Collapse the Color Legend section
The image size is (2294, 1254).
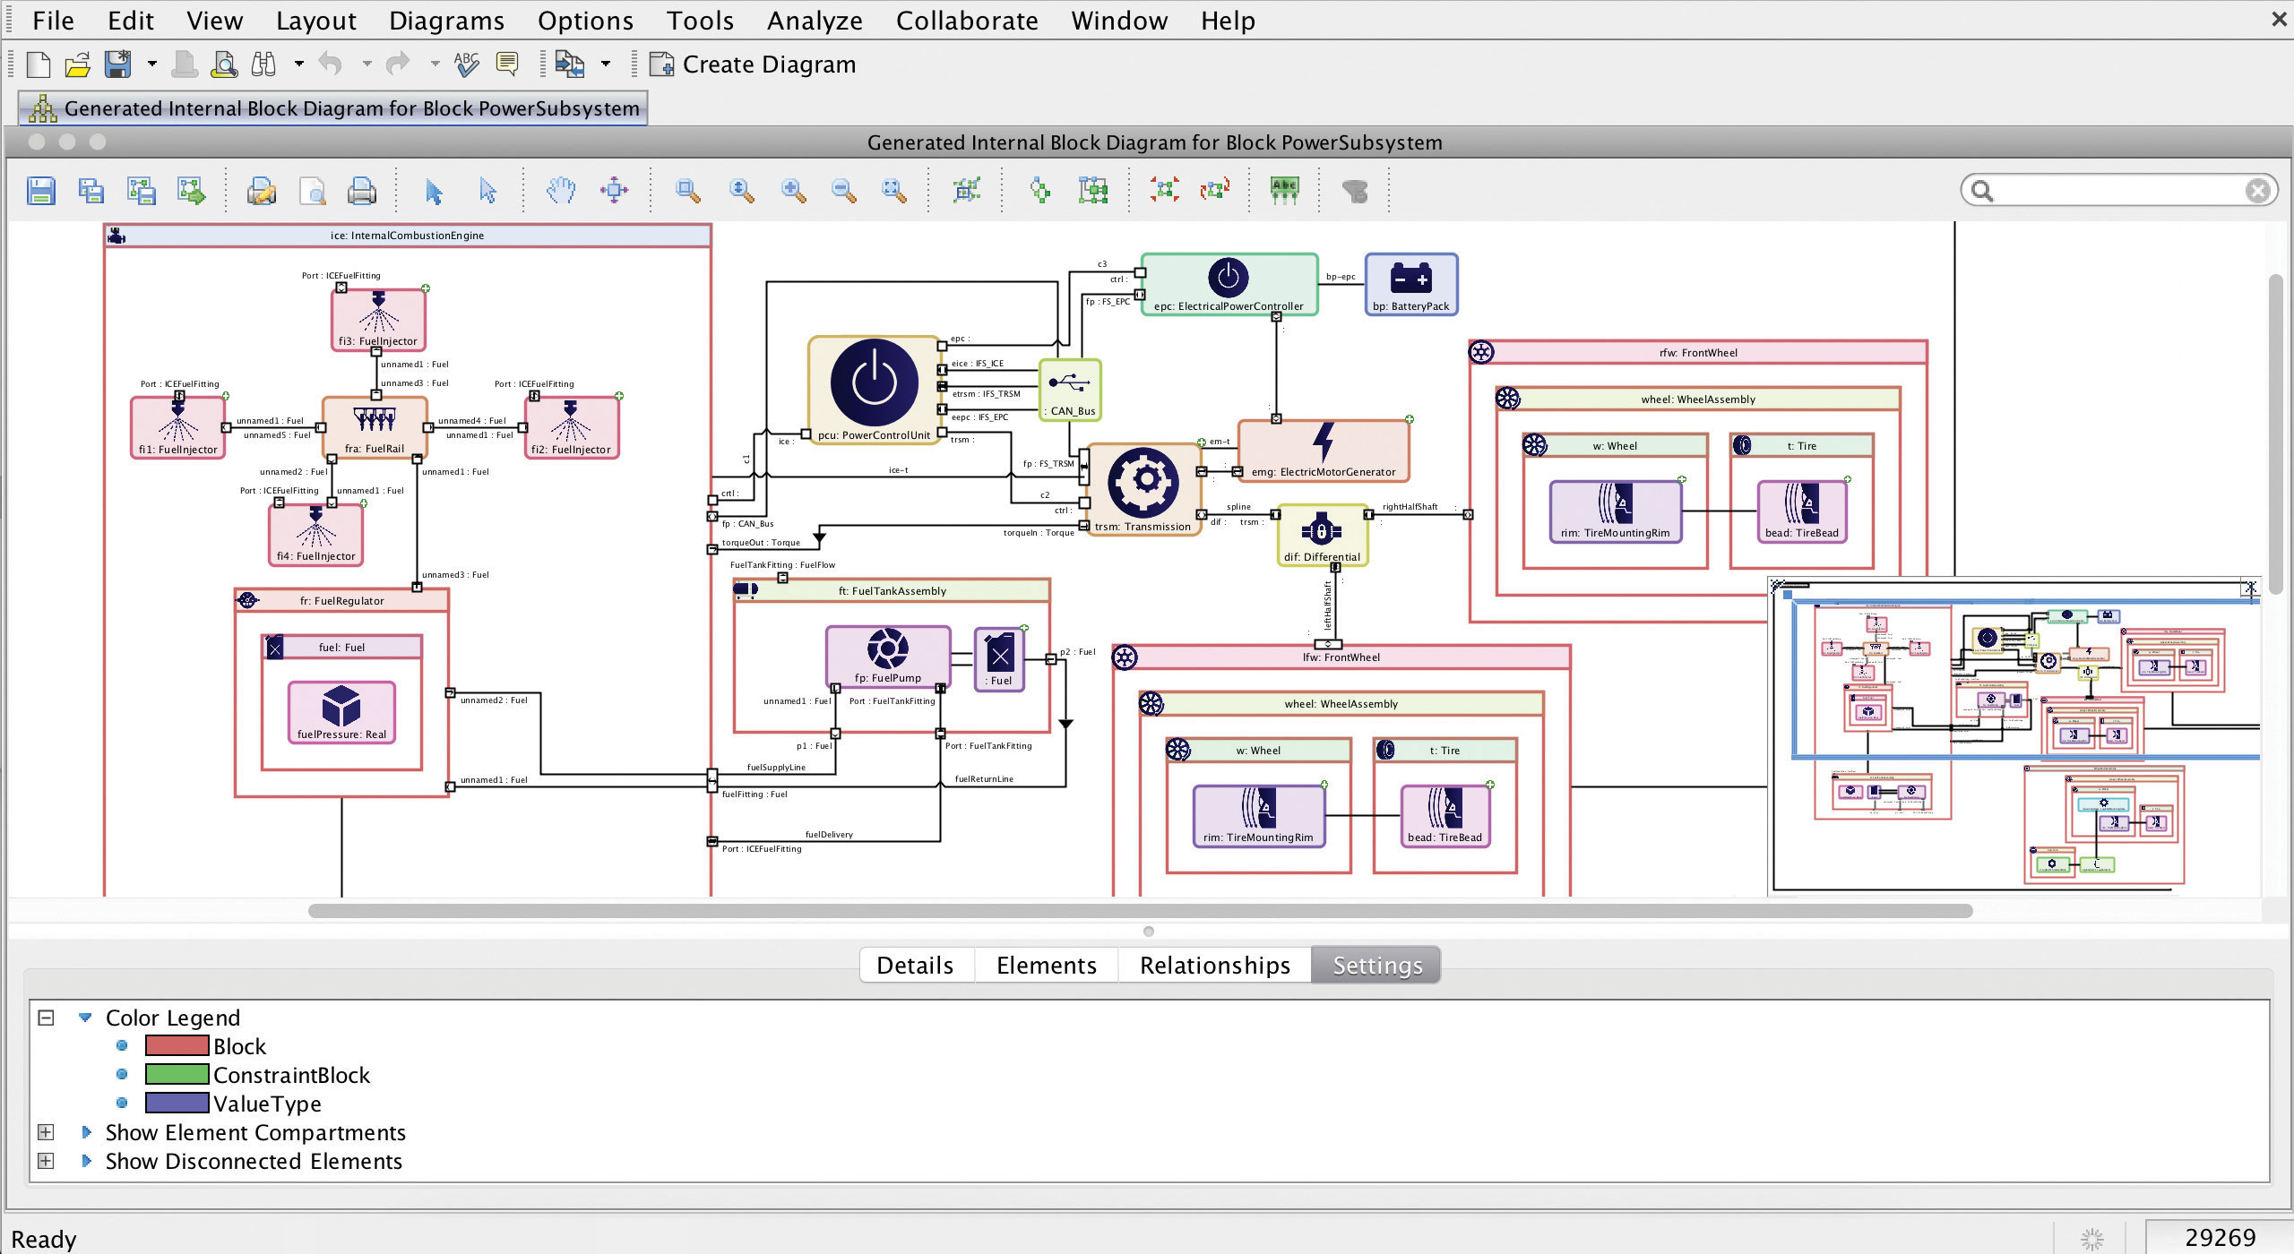(x=47, y=1018)
